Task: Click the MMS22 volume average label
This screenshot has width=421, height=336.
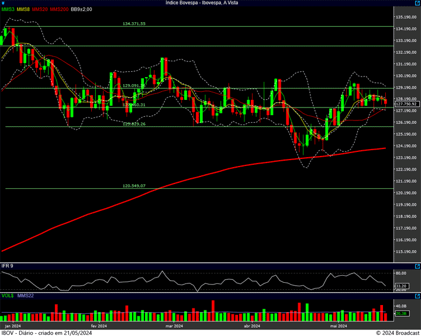Action: click(x=26, y=296)
